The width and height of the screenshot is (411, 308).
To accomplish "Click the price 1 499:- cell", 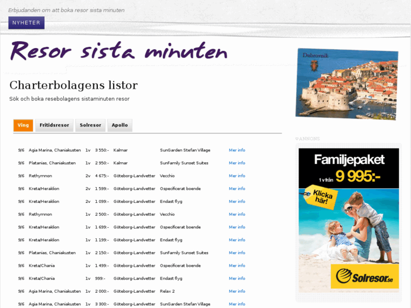I will tap(102, 266).
